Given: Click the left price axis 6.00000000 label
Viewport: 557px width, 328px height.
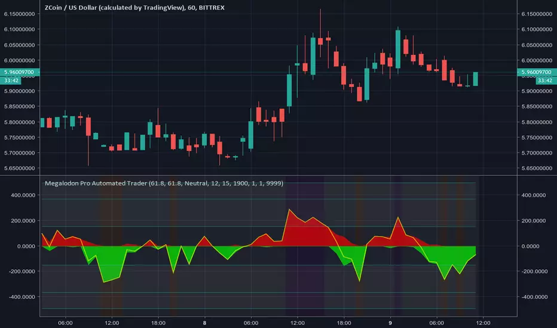Looking at the screenshot, I should pos(20,60).
